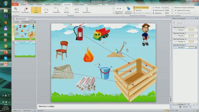Expand the animation gallery with the bottom arrow
Screen dimensions: 199x112
coord(113,13)
